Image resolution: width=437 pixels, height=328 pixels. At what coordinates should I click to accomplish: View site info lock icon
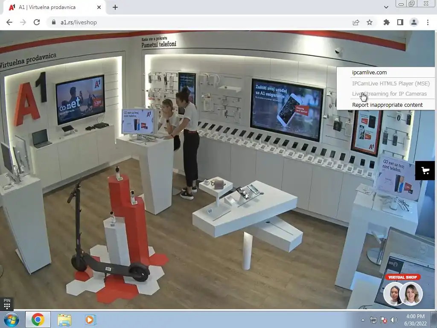pyautogui.click(x=54, y=22)
